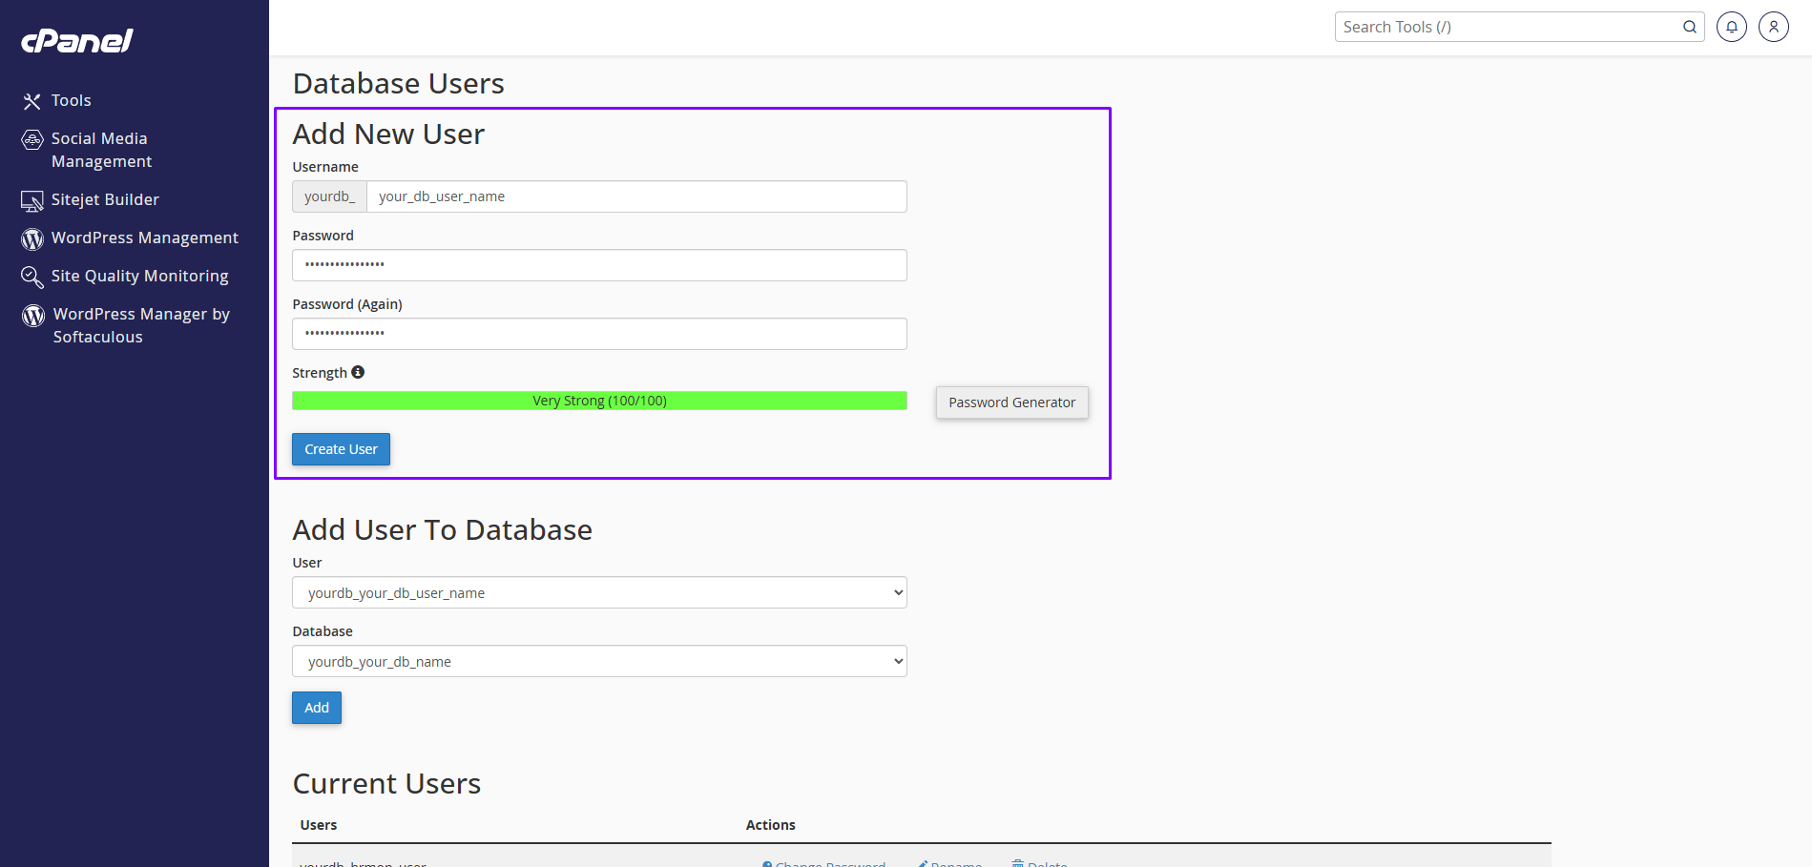Click the Strength info icon
This screenshot has width=1812, height=867.
point(358,372)
